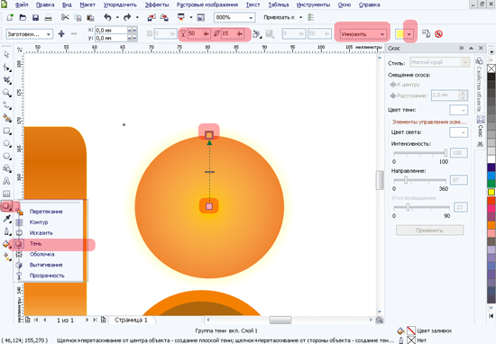Open the 'Упорядочить' menu
This screenshot has height=344, width=496.
[120, 5]
